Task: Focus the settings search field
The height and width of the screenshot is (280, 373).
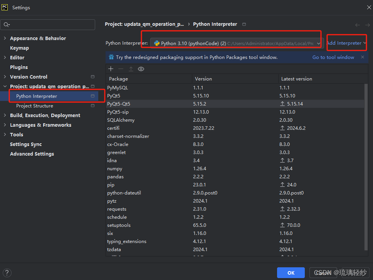Action: point(48,25)
